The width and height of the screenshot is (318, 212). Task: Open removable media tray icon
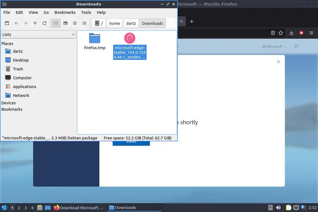(270, 208)
